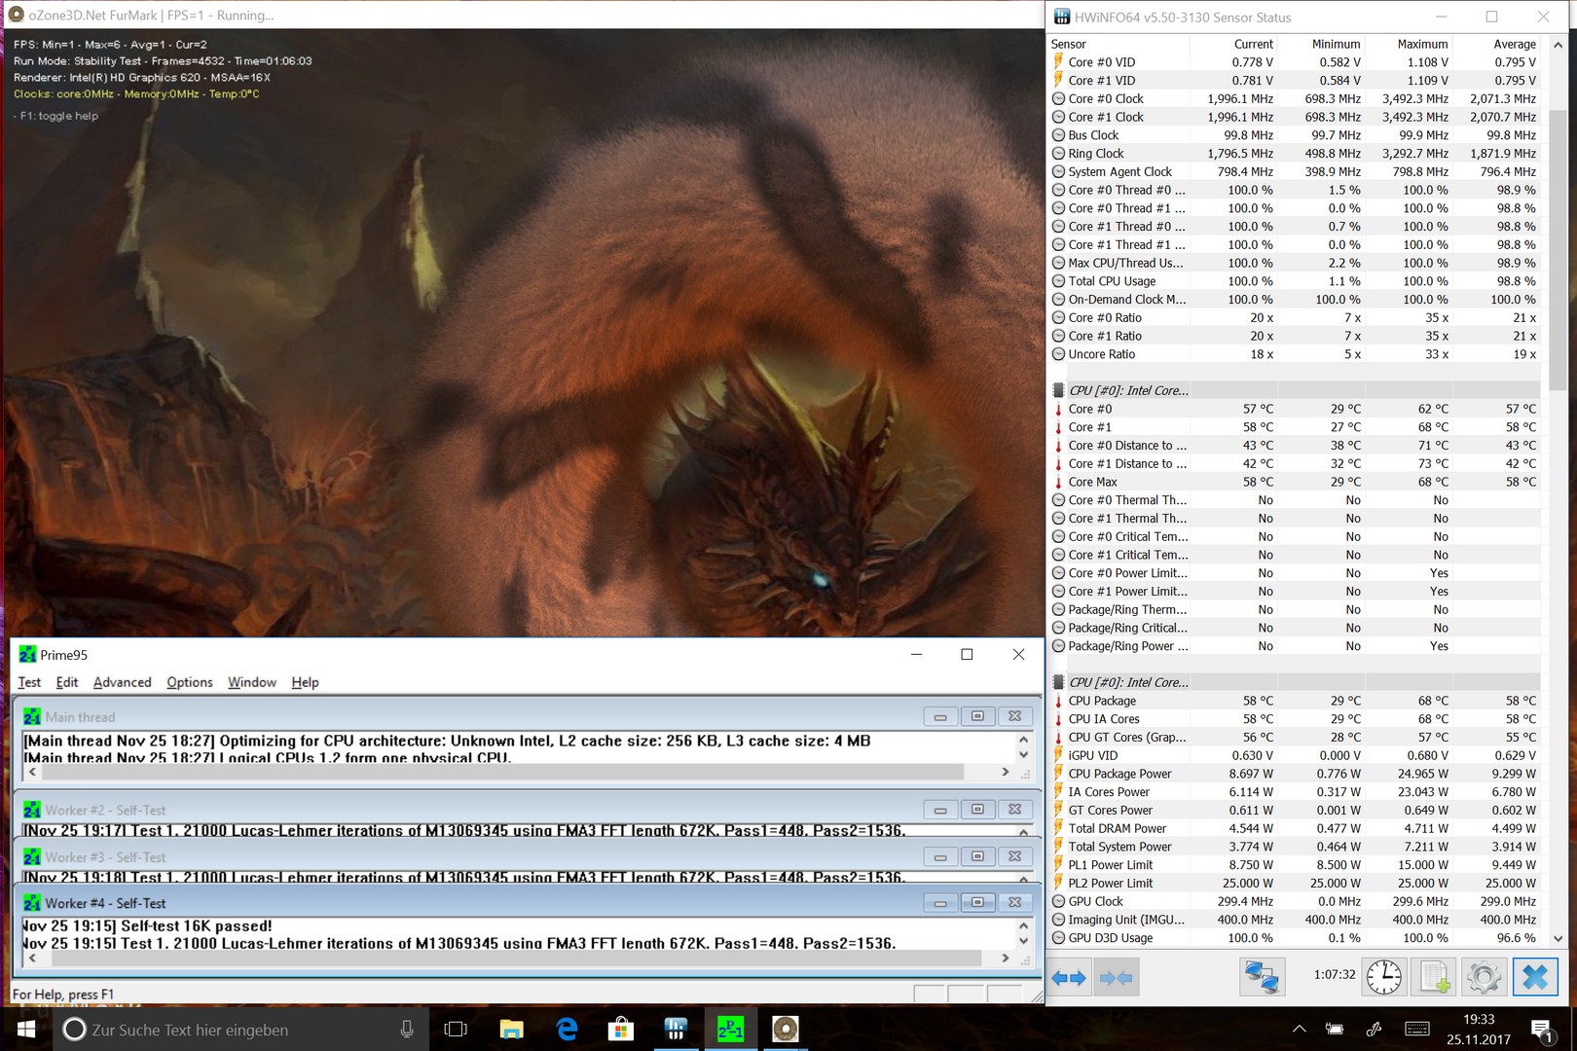Click second CPU [#0] group header above CPU Package

tap(1295, 682)
